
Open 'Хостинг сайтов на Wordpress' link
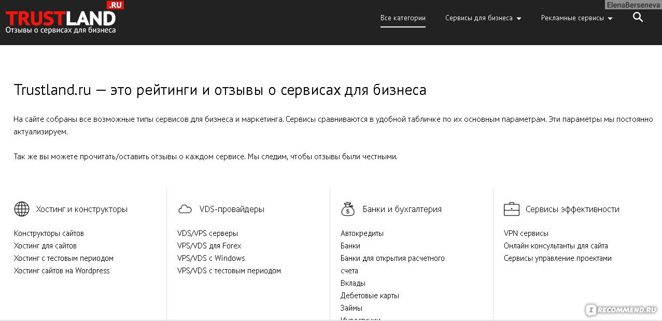(62, 271)
